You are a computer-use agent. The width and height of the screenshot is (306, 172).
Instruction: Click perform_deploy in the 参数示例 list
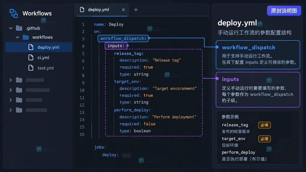(x=238, y=152)
